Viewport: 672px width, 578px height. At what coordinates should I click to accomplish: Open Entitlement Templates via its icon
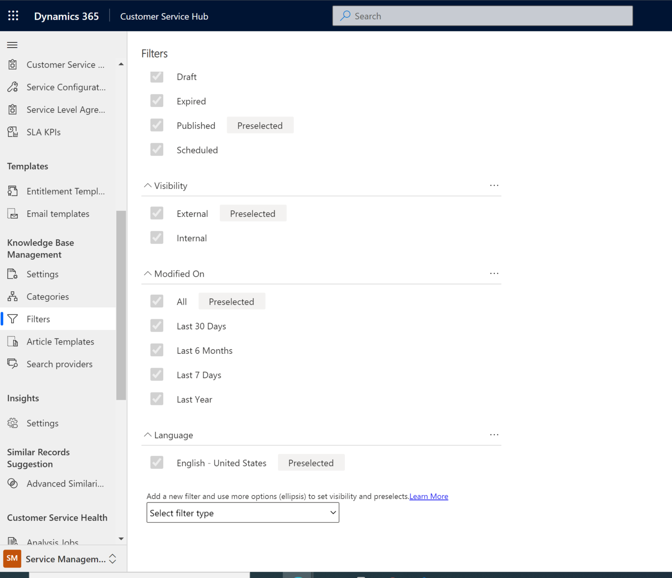tap(12, 191)
